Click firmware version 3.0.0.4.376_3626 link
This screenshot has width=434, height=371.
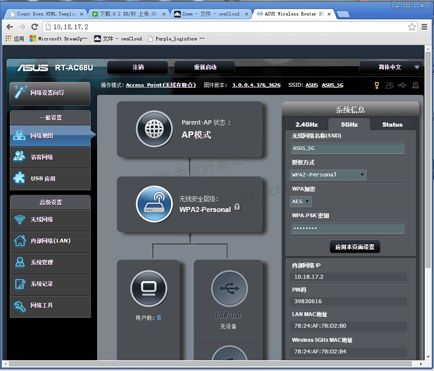(256, 85)
